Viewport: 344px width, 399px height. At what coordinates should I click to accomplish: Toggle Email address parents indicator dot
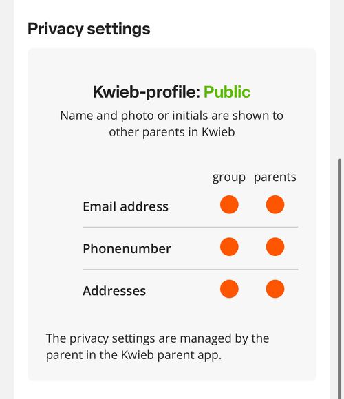click(x=275, y=204)
